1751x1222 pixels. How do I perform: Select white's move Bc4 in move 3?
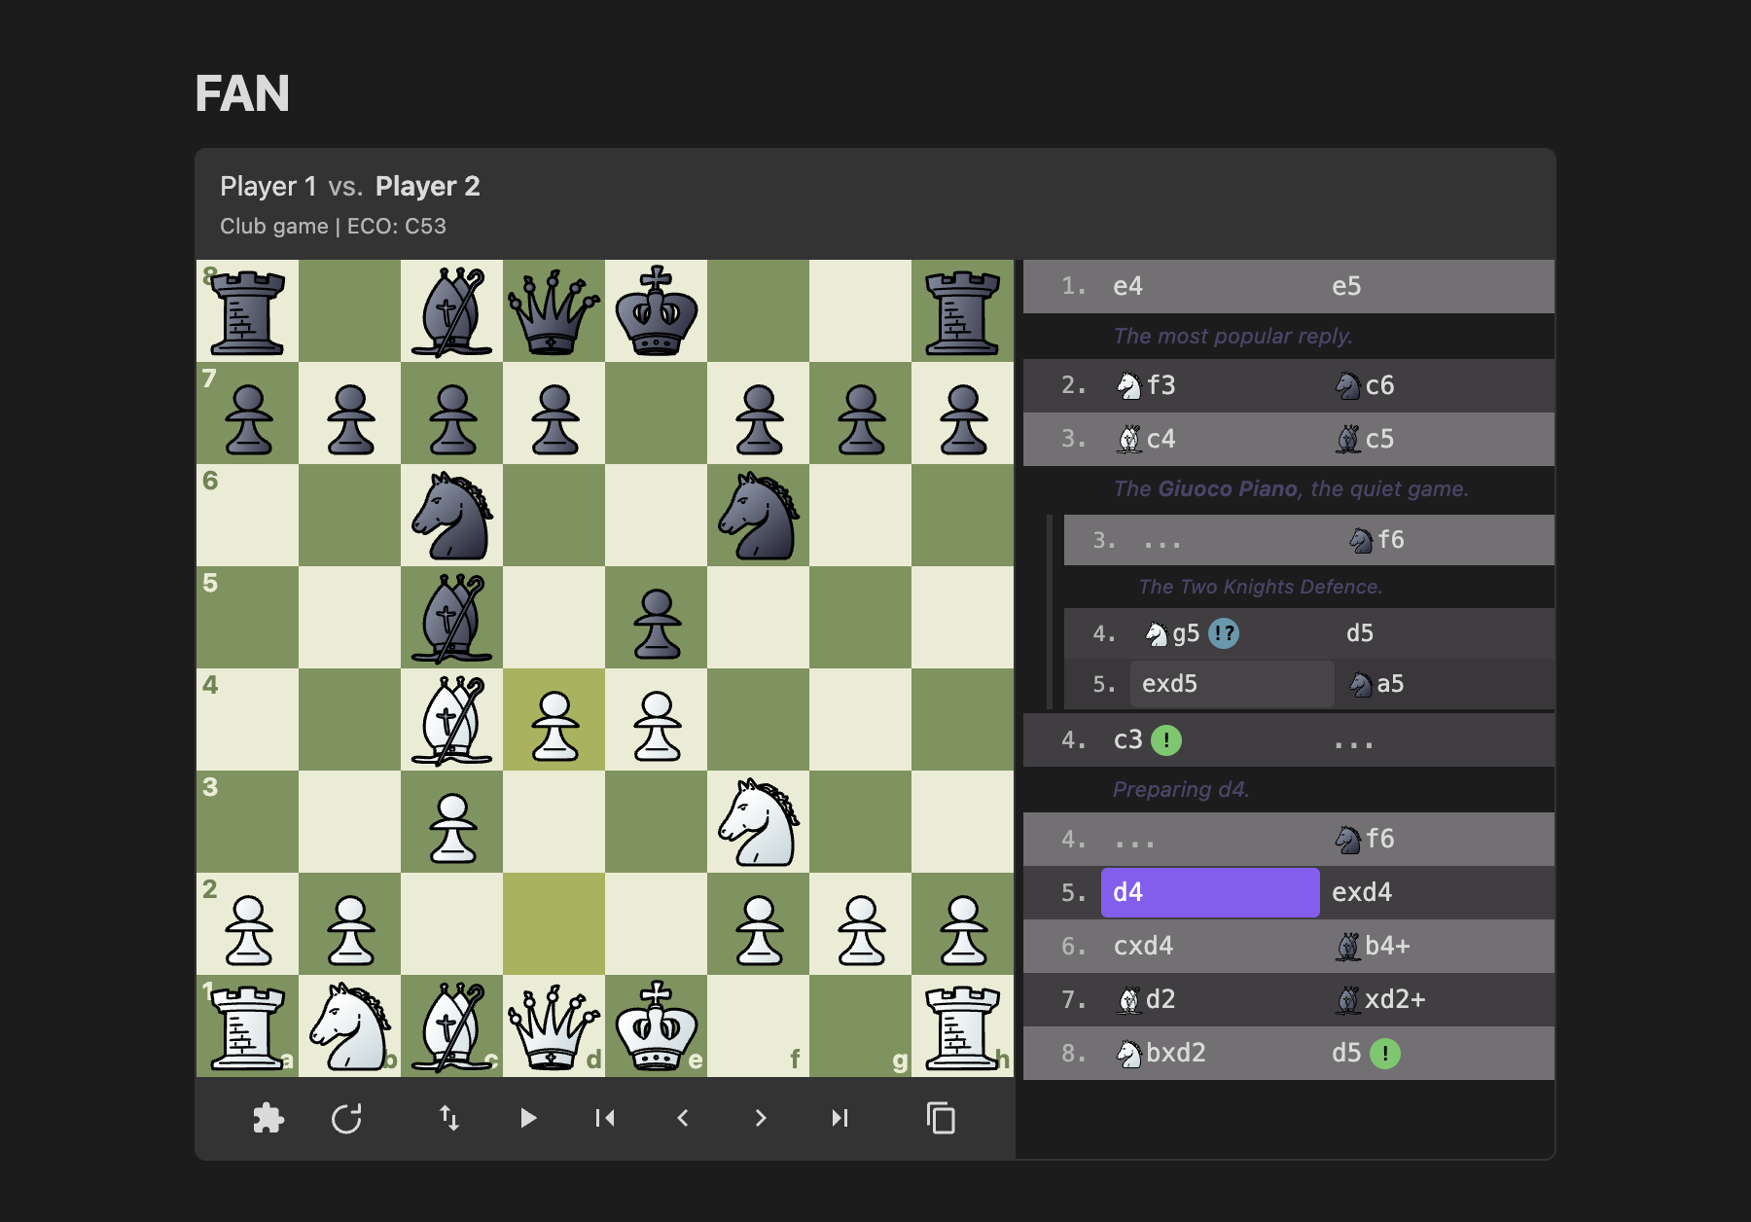[x=1209, y=439]
